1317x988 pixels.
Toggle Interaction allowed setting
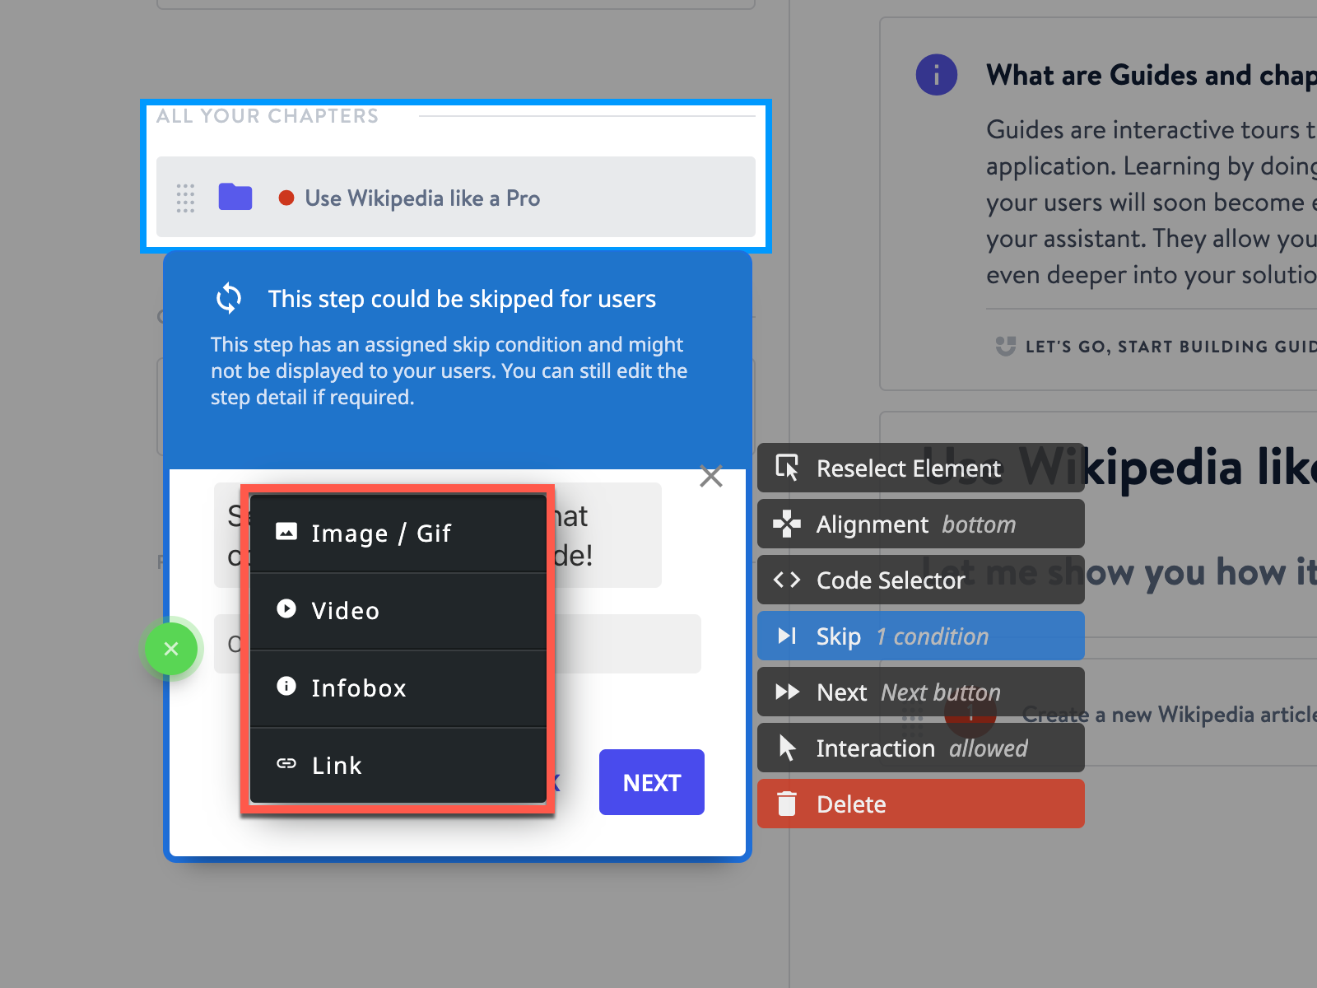pyautogui.click(x=921, y=748)
